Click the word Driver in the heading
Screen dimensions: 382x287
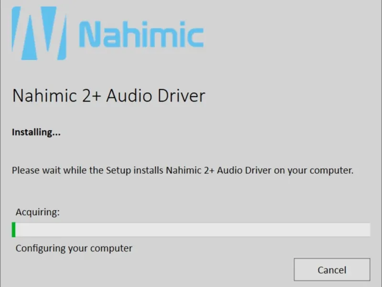pos(183,96)
